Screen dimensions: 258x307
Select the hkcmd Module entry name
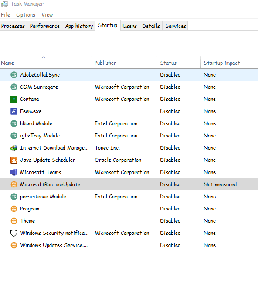click(36, 123)
